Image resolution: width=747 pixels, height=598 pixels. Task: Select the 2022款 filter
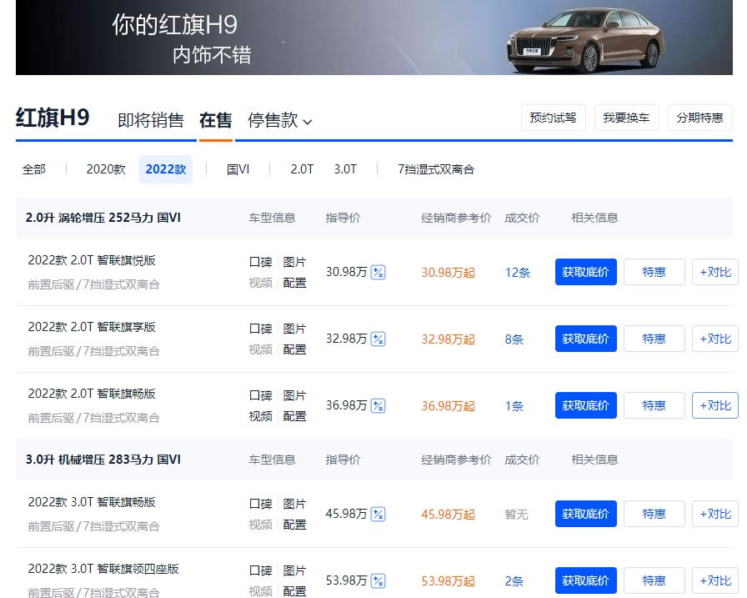point(166,169)
